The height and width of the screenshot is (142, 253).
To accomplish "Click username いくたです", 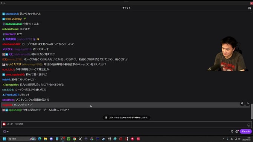I will tap(15, 64).
